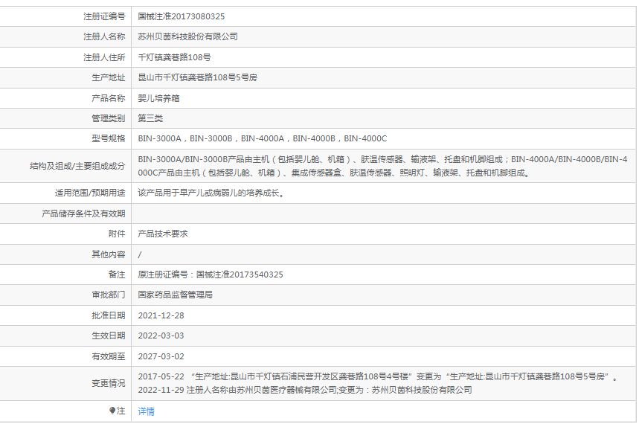Click the bullet icon beside 注
Viewport: 639px width, 427px height.
(x=112, y=411)
